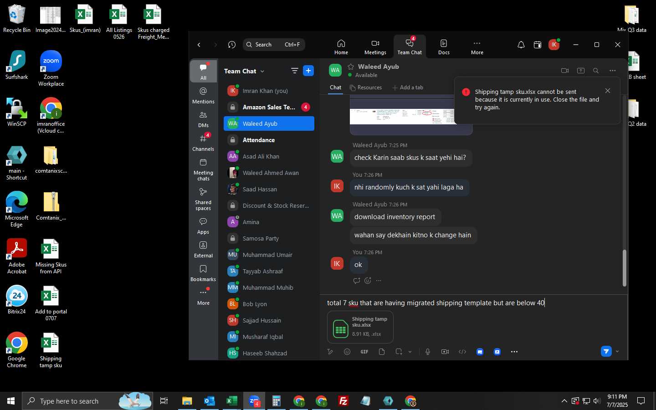Image resolution: width=656 pixels, height=410 pixels.
Task: Open Apps in the sidebar
Action: pos(203,226)
